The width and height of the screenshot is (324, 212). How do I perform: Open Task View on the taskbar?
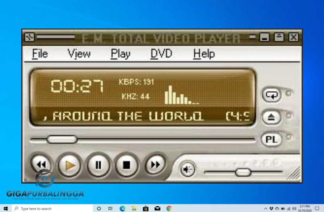[110, 209]
